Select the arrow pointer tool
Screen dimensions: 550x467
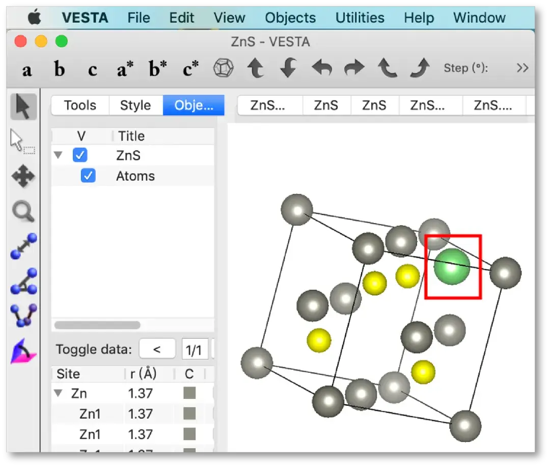point(23,106)
